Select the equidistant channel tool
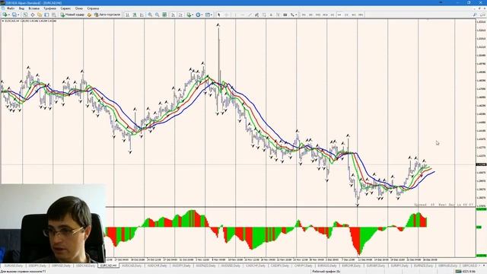This screenshot has width=487, height=274. coord(257,14)
